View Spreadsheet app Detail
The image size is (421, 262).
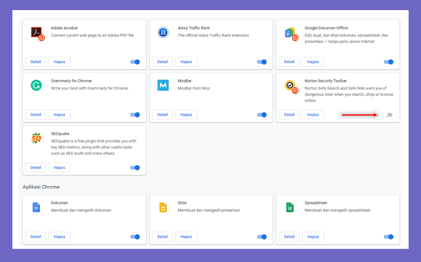tap(289, 237)
